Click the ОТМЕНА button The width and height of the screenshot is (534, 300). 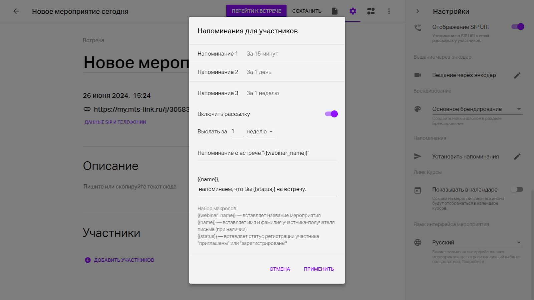pyautogui.click(x=280, y=269)
